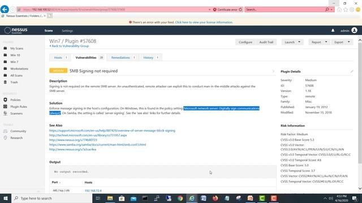
Task: Open File Explorer from the taskbar
Action: 110,198
